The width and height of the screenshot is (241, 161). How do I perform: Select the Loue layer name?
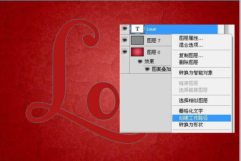(x=151, y=29)
